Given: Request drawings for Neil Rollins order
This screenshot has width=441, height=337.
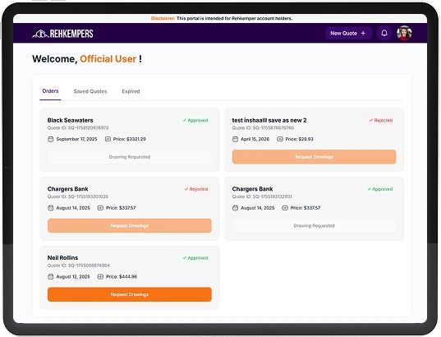Looking at the screenshot, I should (130, 294).
